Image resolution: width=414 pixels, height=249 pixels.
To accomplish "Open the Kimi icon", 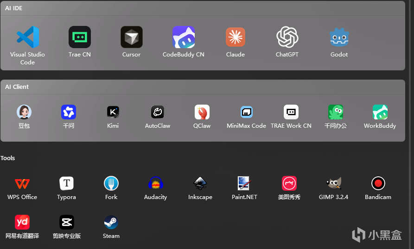I will tap(113, 112).
